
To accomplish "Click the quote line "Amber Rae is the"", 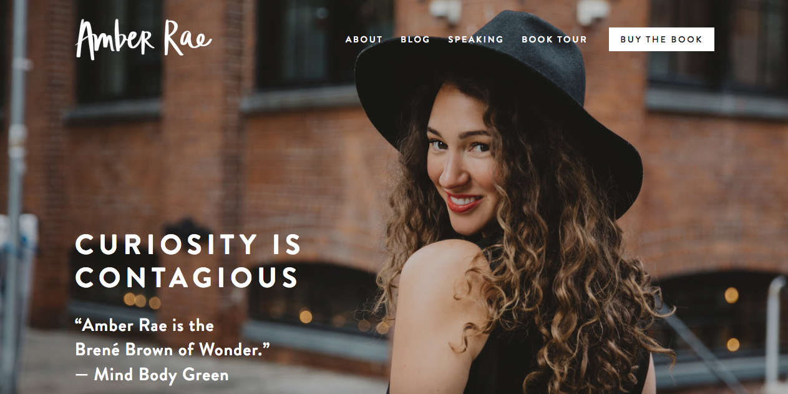I will 144,325.
